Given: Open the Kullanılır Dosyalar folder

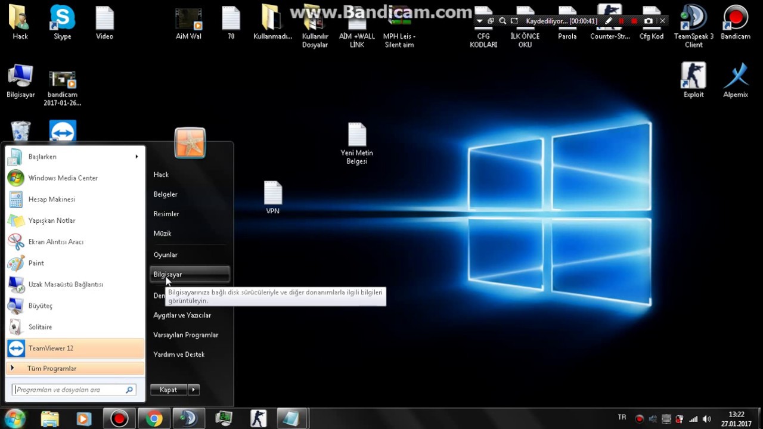Looking at the screenshot, I should 315,27.
